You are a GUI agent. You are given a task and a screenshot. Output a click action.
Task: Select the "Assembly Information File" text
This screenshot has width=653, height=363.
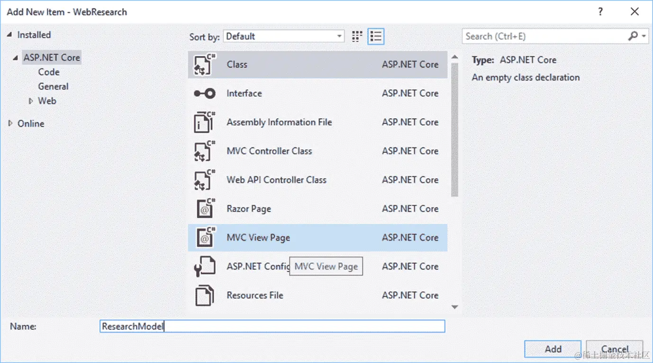279,122
